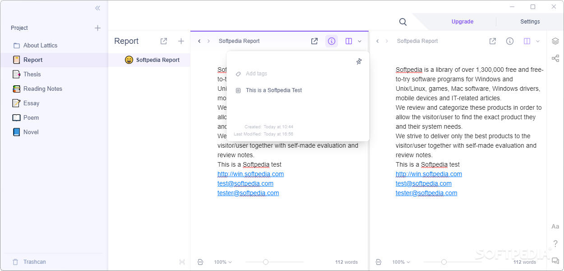The width and height of the screenshot is (564, 271).
Task: Add a new project with plus icon
Action: click(x=97, y=28)
